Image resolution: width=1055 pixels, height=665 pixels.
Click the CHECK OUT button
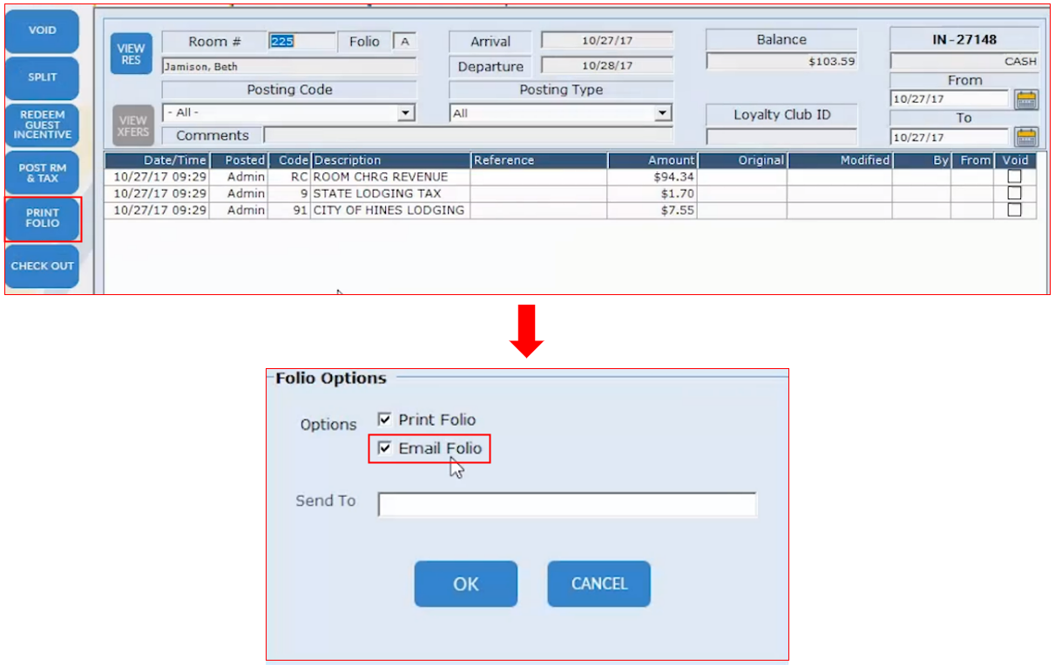click(x=42, y=265)
